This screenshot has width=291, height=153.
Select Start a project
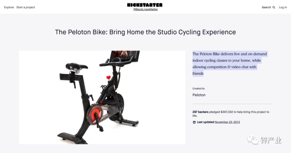coord(26,7)
